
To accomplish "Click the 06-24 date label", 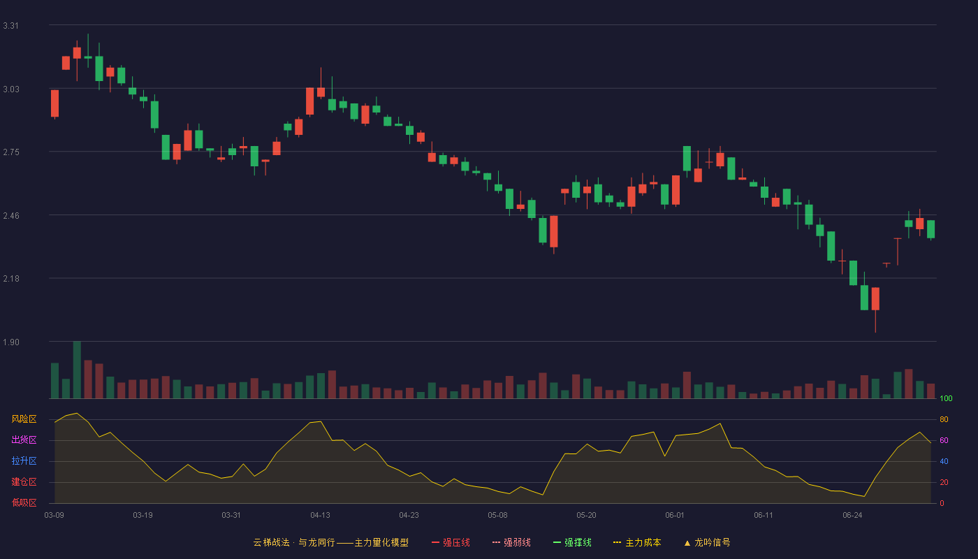I will [852, 515].
